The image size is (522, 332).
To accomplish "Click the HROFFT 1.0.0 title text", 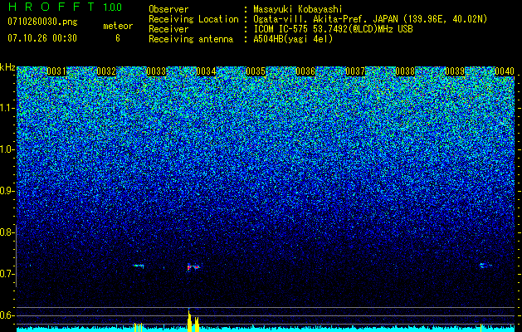I will coord(65,7).
